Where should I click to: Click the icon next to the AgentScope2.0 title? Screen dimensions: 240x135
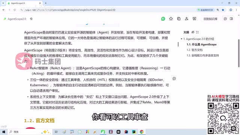point(31,19)
